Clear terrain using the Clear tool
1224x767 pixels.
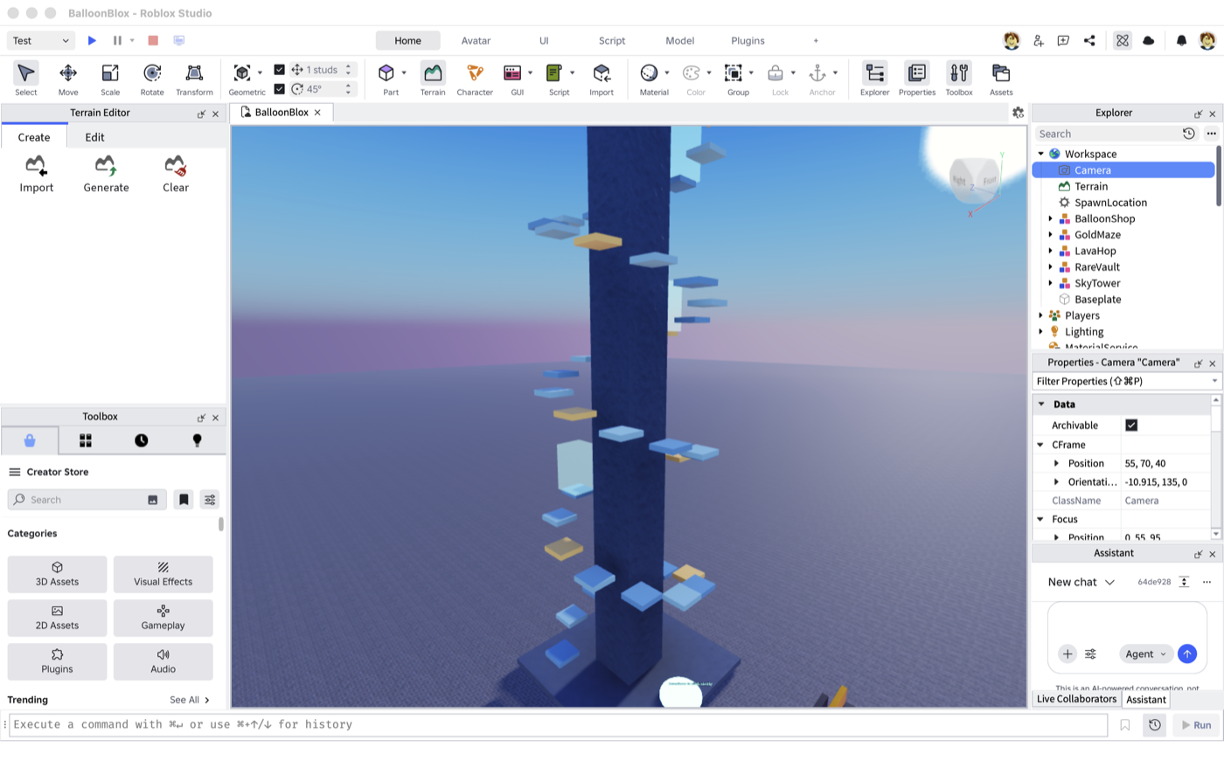[176, 174]
